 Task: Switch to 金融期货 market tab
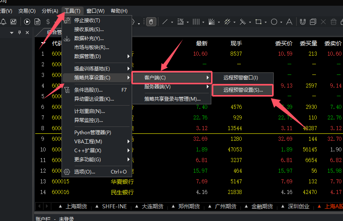(x=259, y=206)
